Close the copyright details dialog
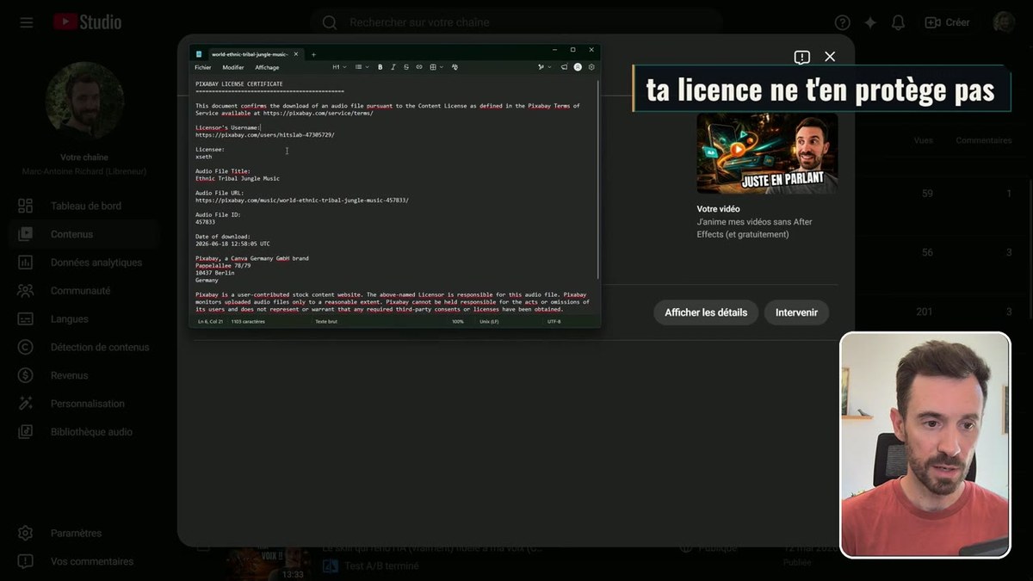 (x=830, y=57)
